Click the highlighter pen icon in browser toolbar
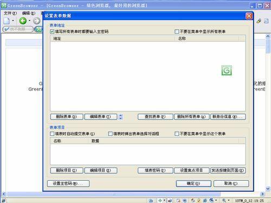Viewport: 271px width, 203px height. (x=259, y=21)
